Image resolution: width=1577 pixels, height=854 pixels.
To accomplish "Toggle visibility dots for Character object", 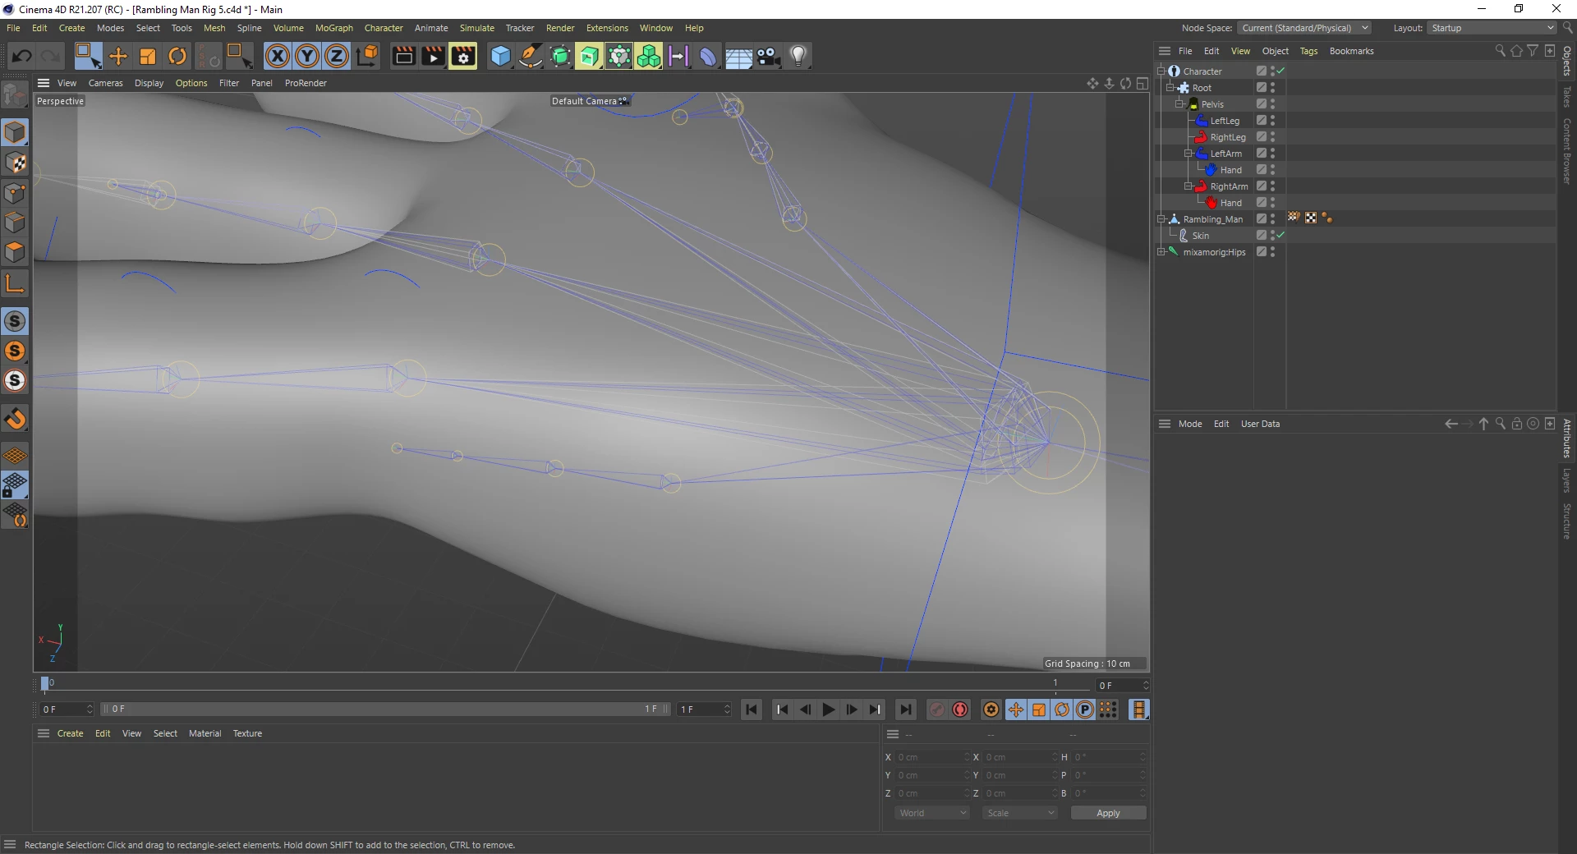I will [1272, 71].
